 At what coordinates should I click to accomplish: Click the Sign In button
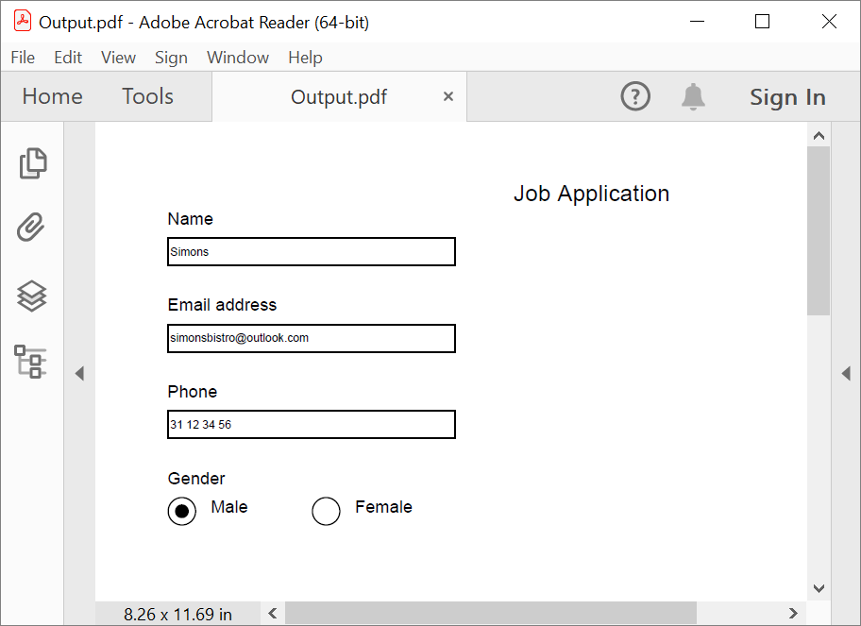click(787, 97)
